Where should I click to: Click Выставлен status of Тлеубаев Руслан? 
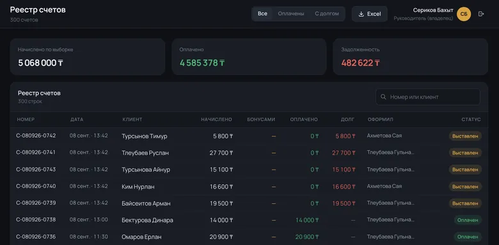click(x=465, y=153)
